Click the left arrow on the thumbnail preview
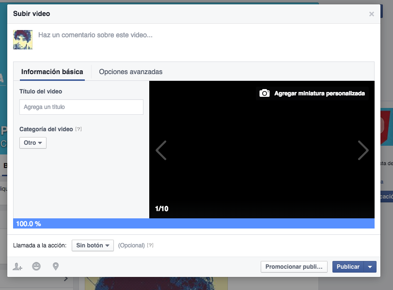Viewport: 393px width, 290px height. click(x=161, y=150)
